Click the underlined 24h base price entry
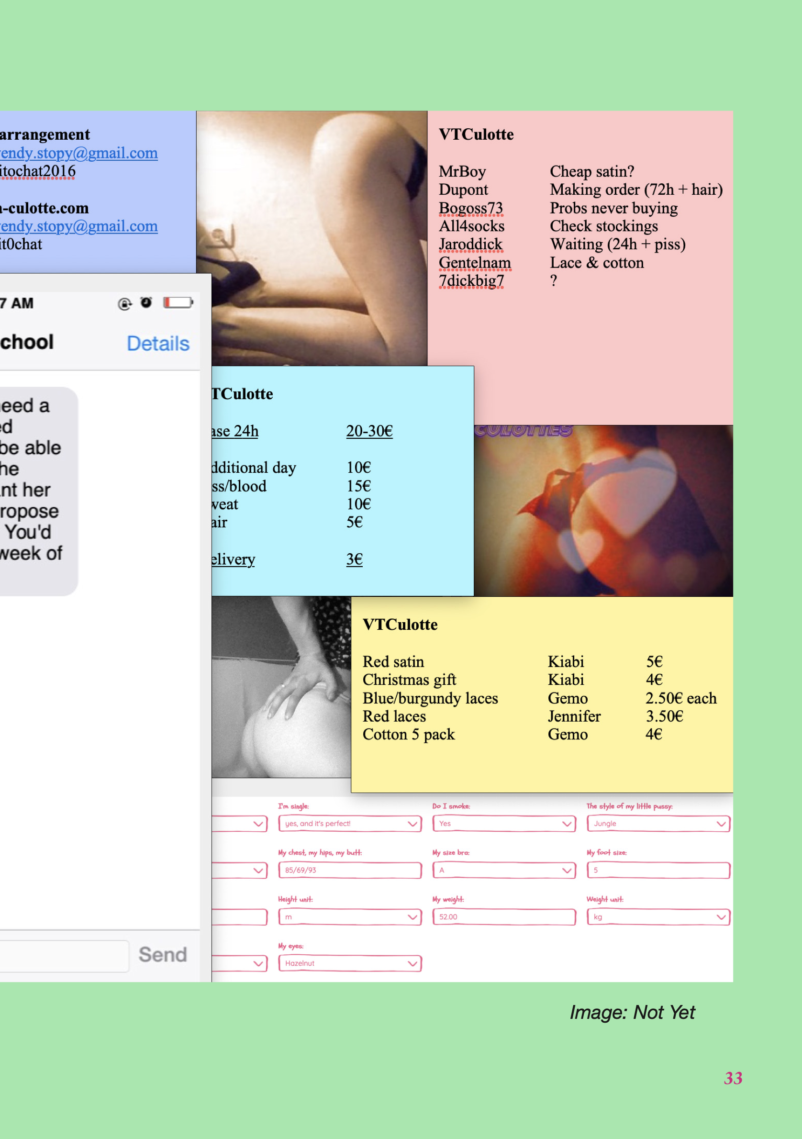 [370, 432]
